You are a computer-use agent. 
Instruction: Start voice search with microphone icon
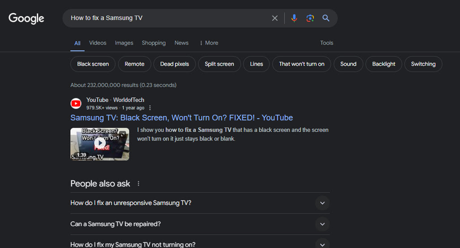tap(294, 18)
